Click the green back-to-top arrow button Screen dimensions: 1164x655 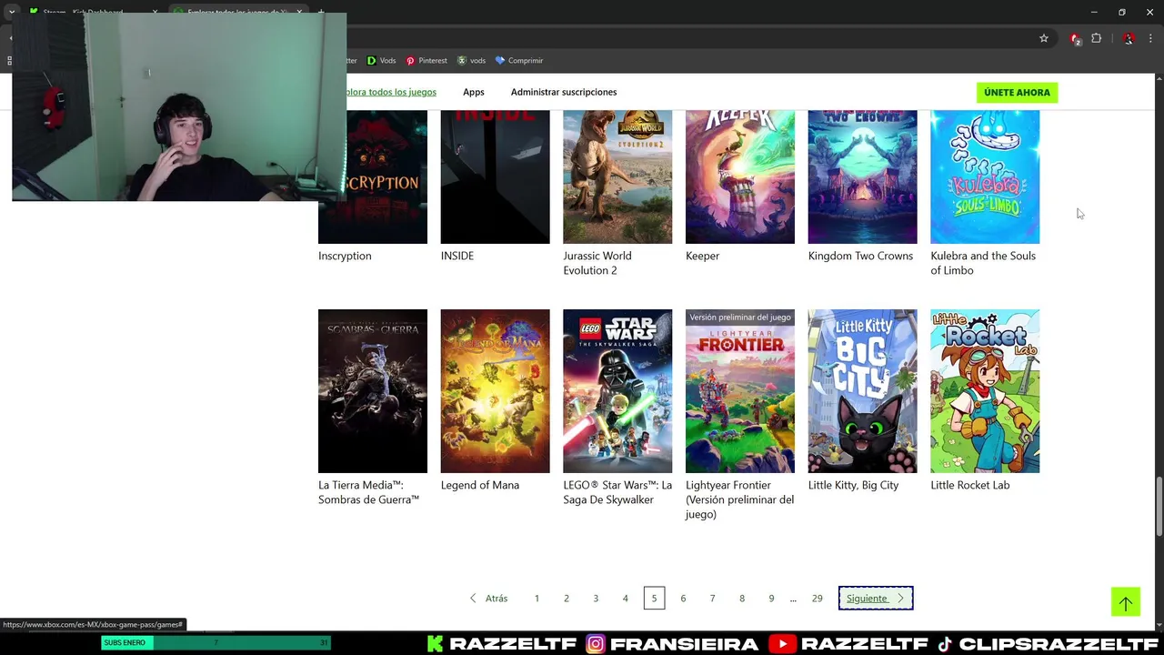click(x=1125, y=601)
